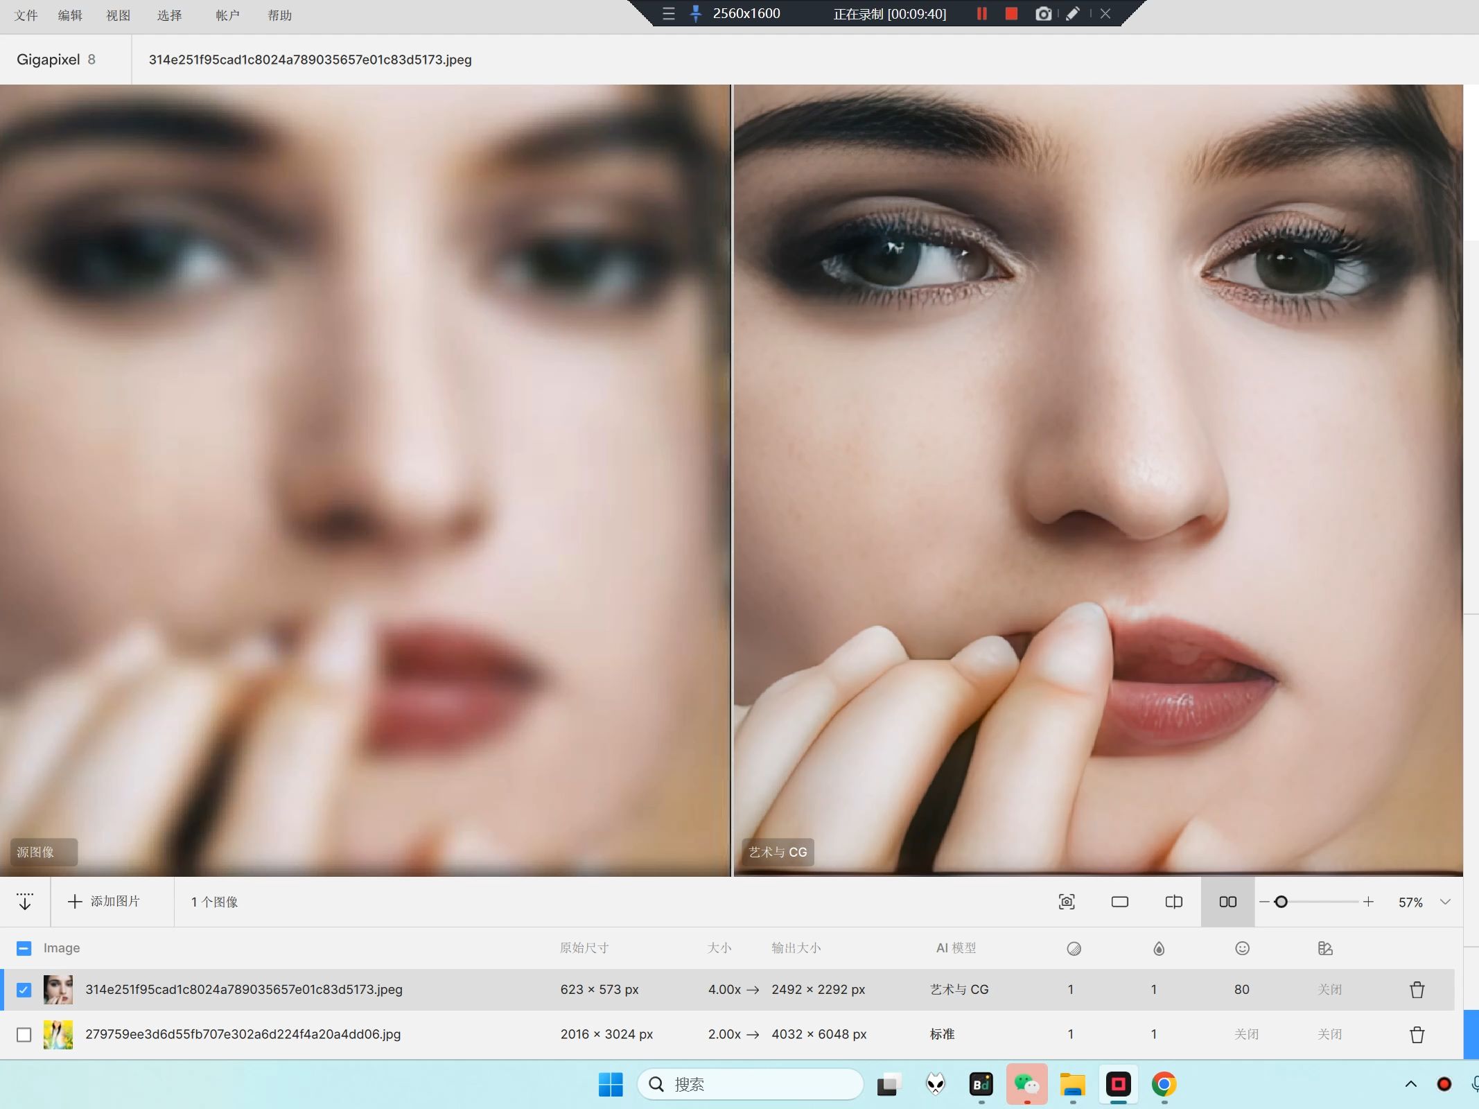Click the Windows taskbar 搜索 box
The image size is (1479, 1109).
tap(751, 1084)
